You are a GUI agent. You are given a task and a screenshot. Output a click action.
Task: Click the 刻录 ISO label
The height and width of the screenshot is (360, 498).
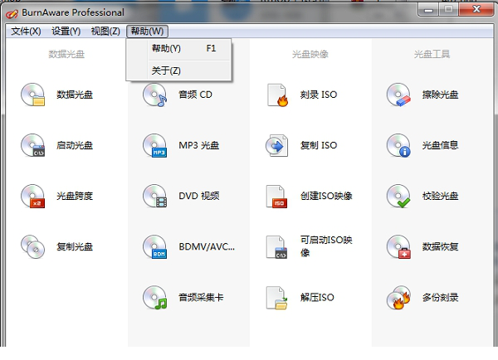(319, 95)
